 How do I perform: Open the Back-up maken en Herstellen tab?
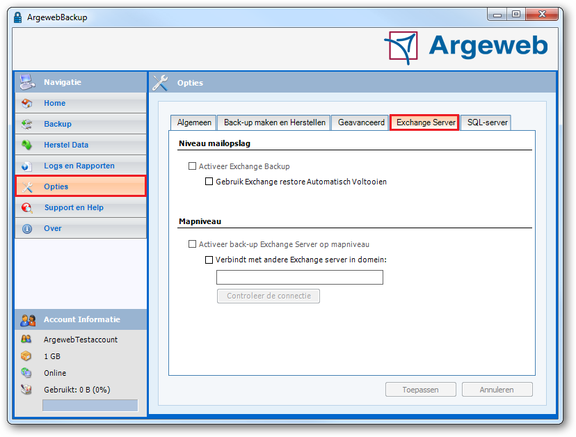click(x=274, y=122)
